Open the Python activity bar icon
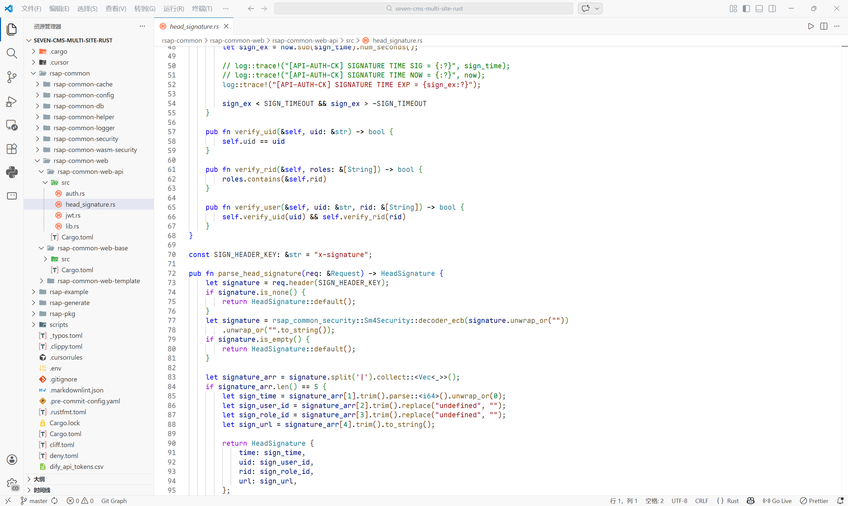This screenshot has height=506, width=848. tap(12, 172)
